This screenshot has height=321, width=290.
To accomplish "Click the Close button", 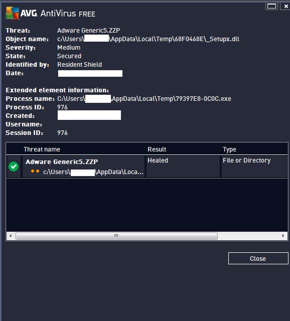I will tap(258, 258).
